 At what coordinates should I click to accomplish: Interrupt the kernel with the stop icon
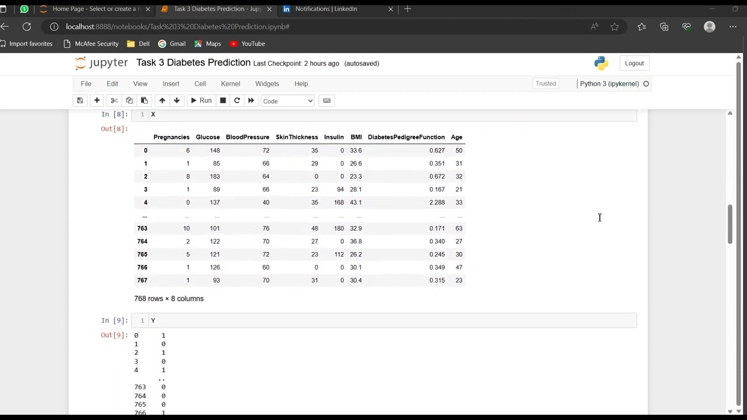[223, 101]
